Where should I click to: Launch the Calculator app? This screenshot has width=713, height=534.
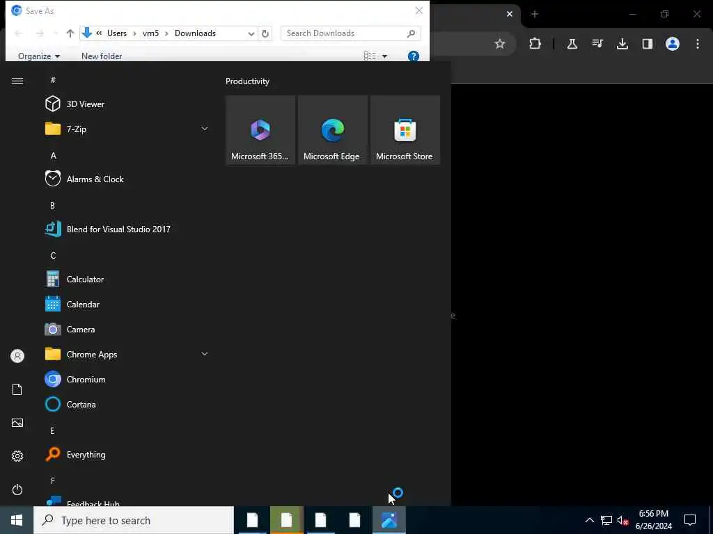[x=127, y=280]
